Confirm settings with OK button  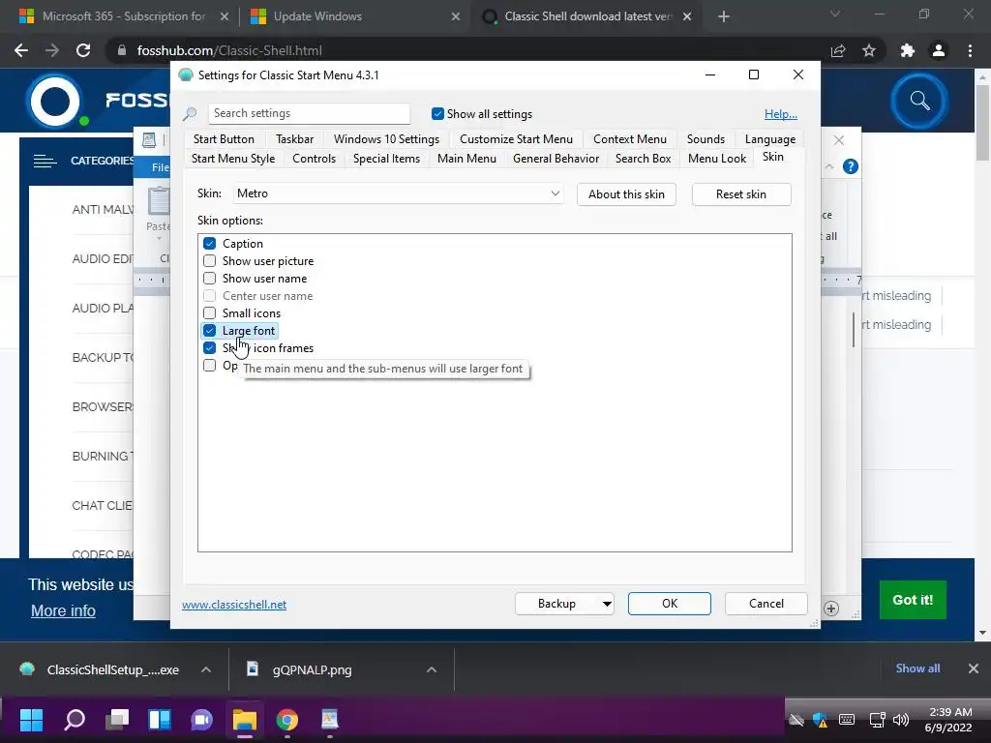[670, 604]
